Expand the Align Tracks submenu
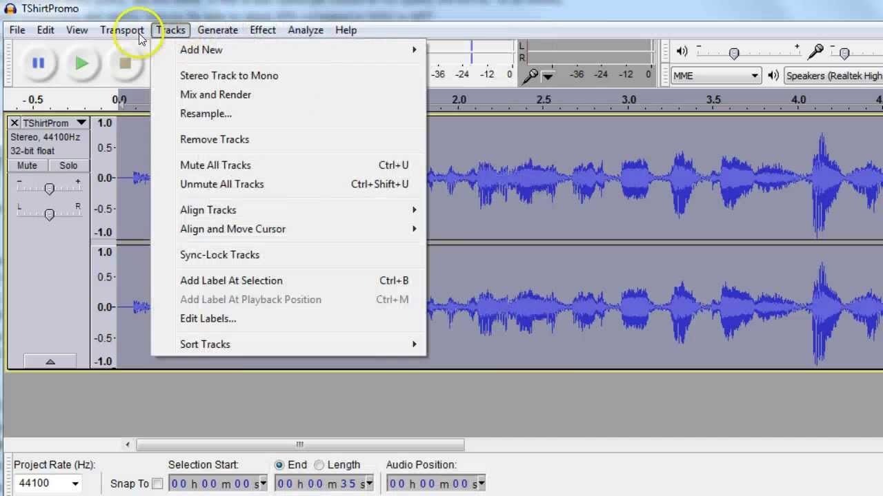This screenshot has width=883, height=496. (x=289, y=210)
